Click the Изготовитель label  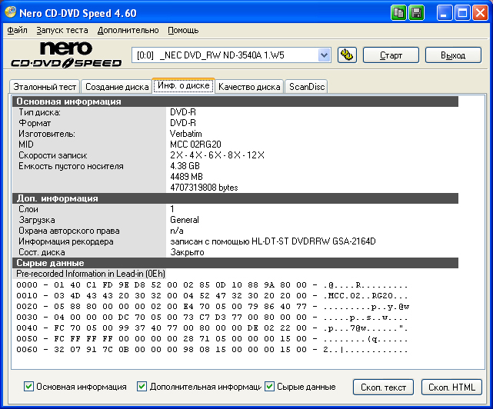47,134
